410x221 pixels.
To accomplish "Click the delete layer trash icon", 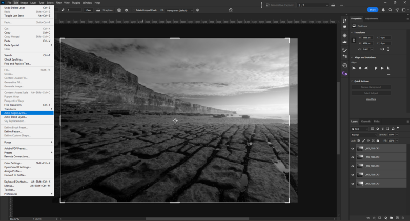I will (403, 218).
